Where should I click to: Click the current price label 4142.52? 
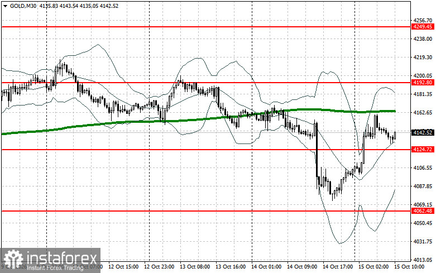click(x=423, y=133)
